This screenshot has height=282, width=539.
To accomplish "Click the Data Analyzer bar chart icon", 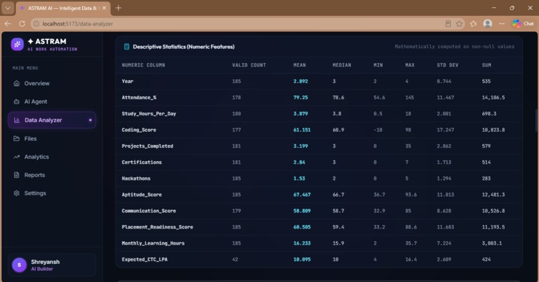I will point(17,120).
